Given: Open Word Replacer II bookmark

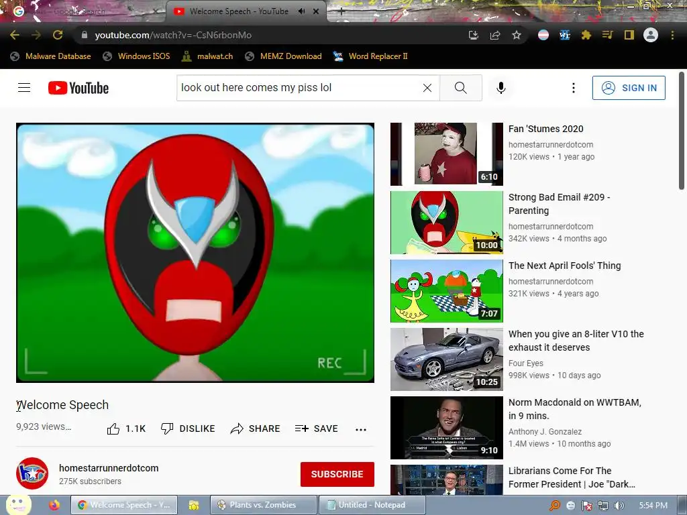Looking at the screenshot, I should tap(370, 56).
